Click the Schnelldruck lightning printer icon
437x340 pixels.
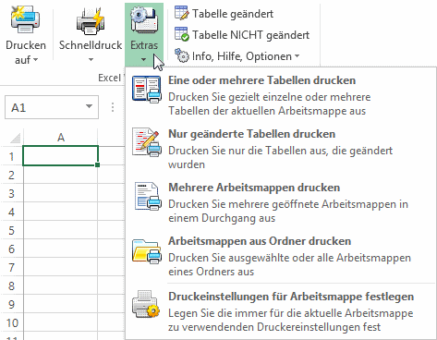91,21
